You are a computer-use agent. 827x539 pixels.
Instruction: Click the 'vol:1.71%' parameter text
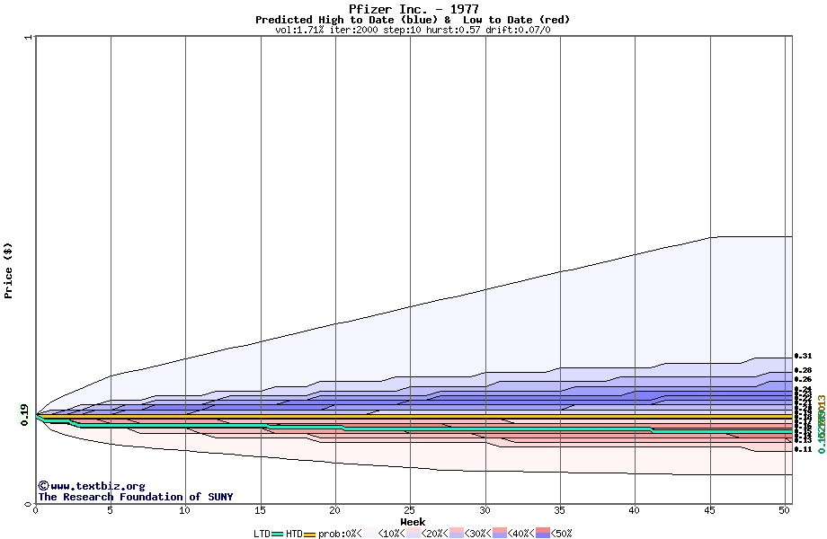299,30
